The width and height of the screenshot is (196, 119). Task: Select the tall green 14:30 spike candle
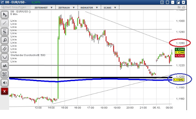[x=58, y=68]
